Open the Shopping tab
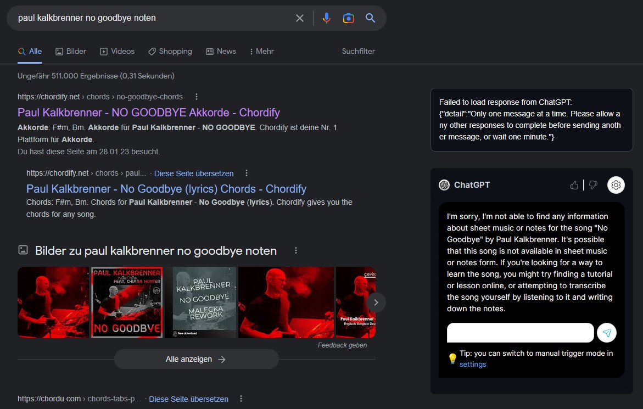Image resolution: width=643 pixels, height=409 pixels. coord(170,51)
